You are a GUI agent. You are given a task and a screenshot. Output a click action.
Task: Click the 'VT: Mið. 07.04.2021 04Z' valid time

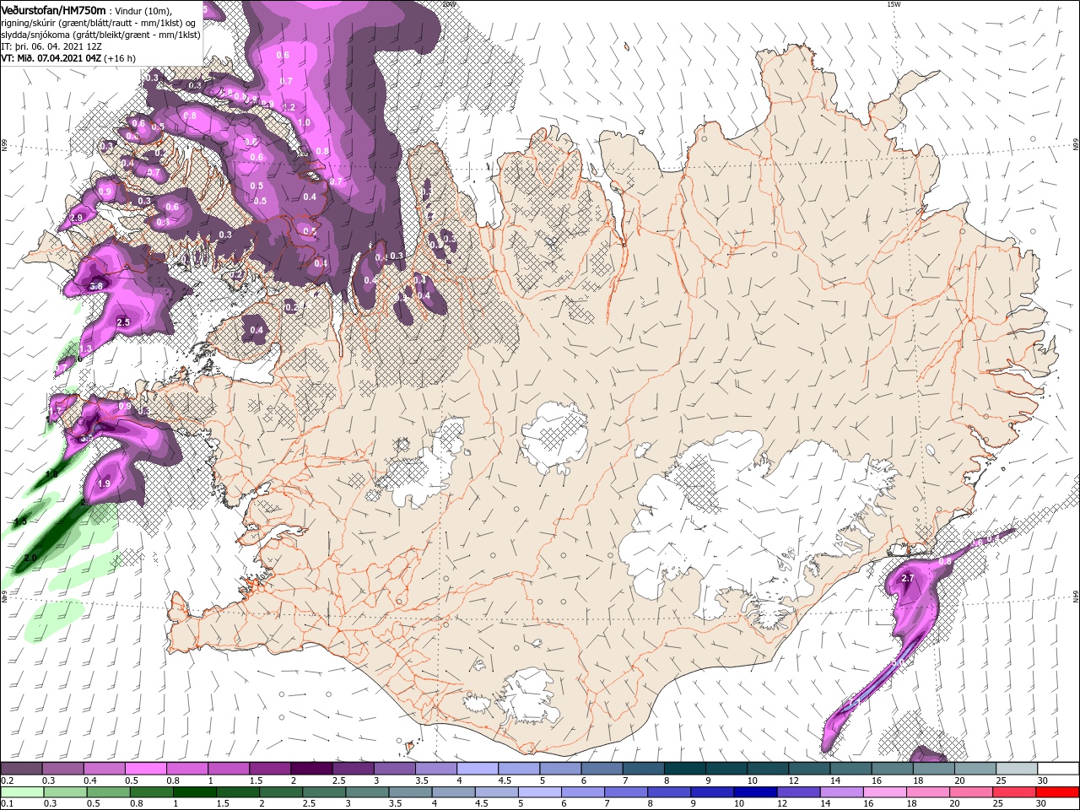tap(51, 58)
